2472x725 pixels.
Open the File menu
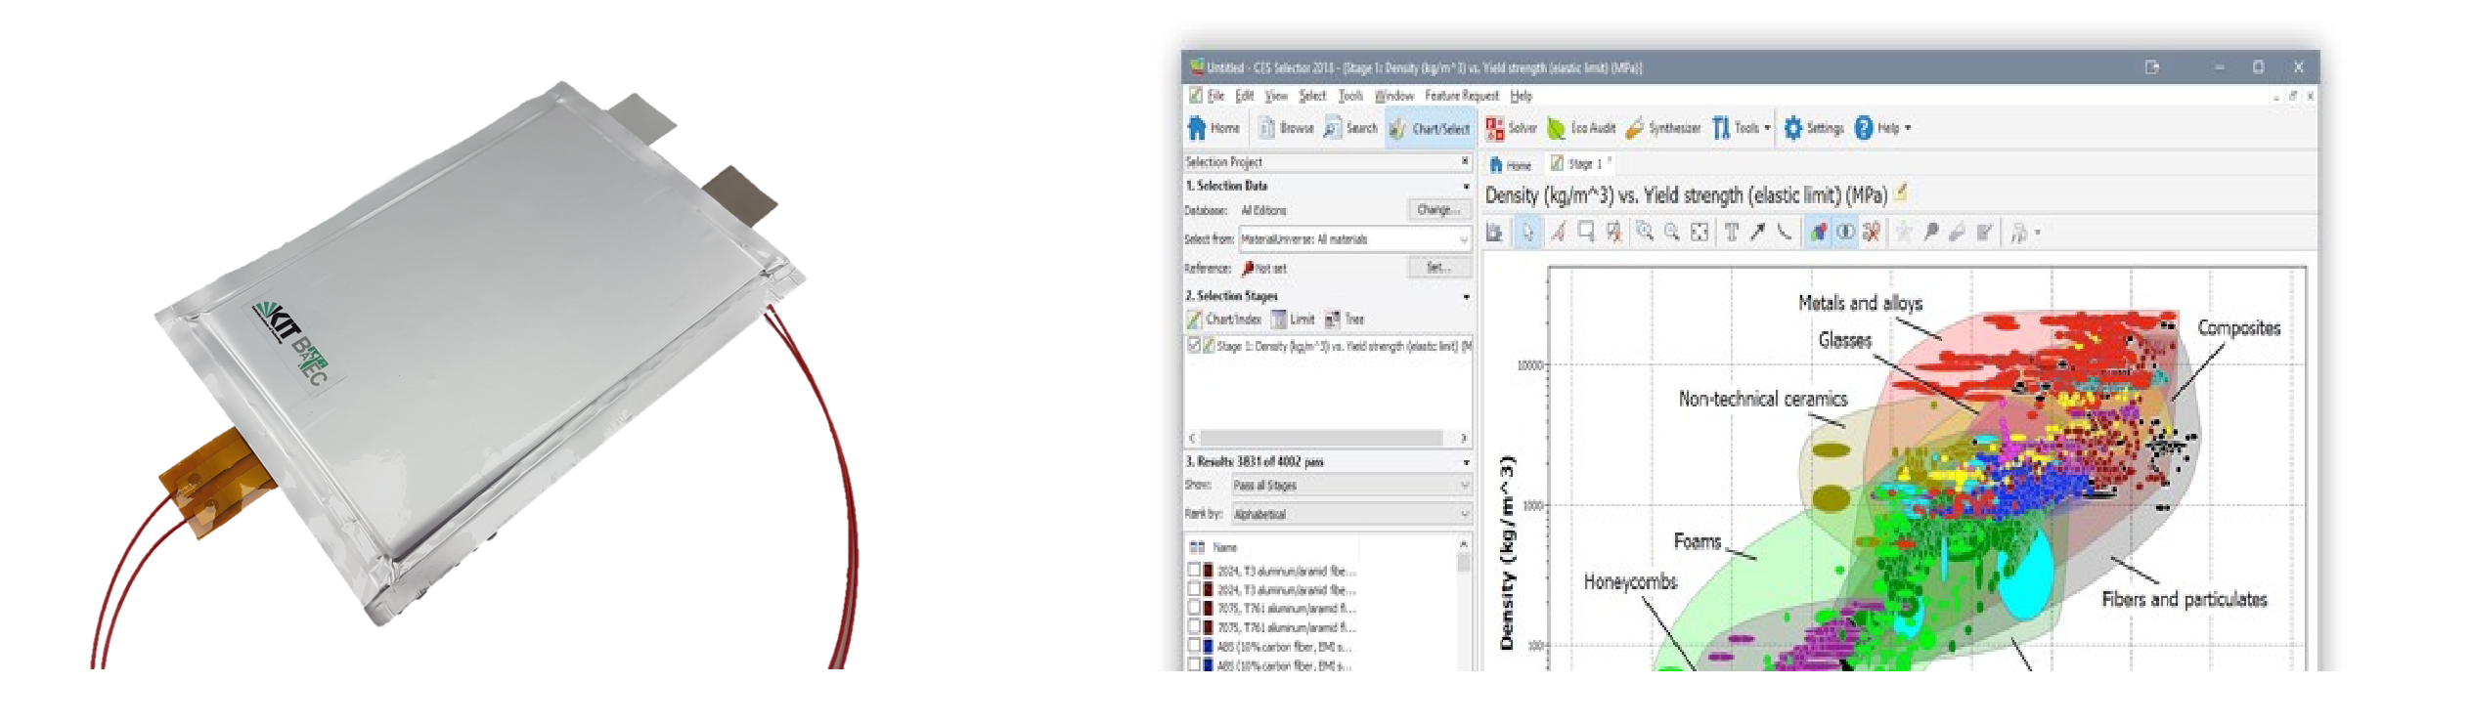tap(1215, 96)
